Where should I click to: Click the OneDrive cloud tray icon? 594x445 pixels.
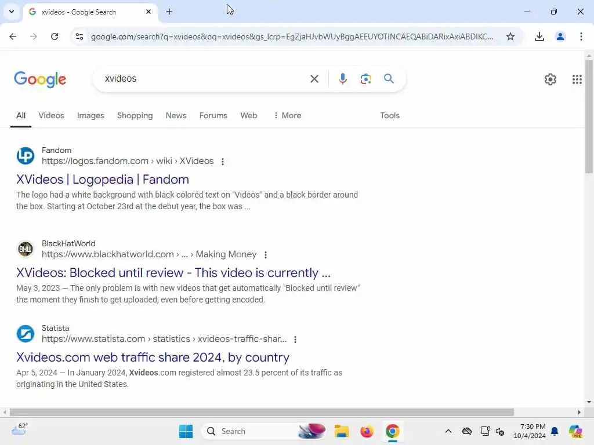click(467, 431)
